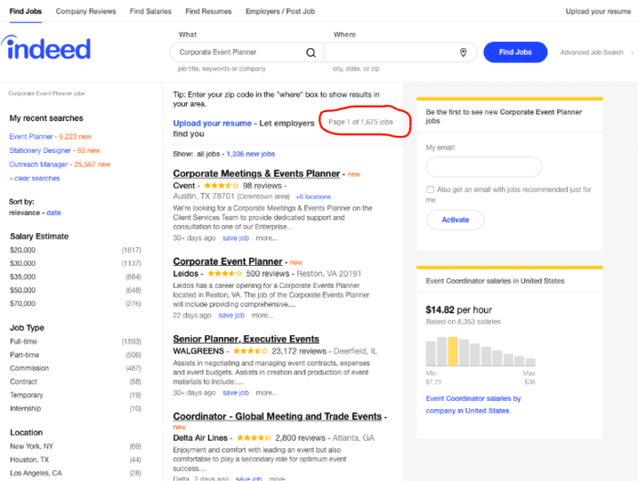Click the blue Find Jobs button
The height and width of the screenshot is (481, 638).
(x=515, y=52)
